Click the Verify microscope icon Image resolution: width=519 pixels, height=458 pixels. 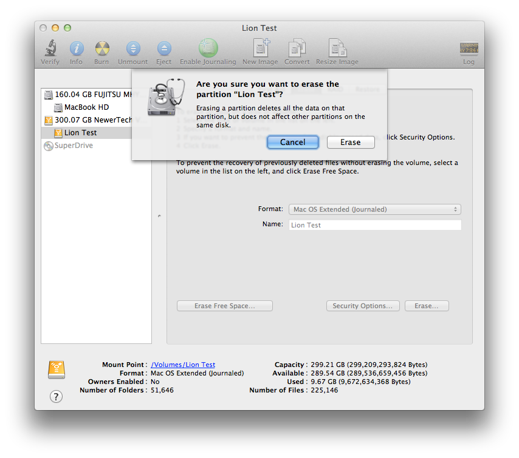click(x=50, y=49)
